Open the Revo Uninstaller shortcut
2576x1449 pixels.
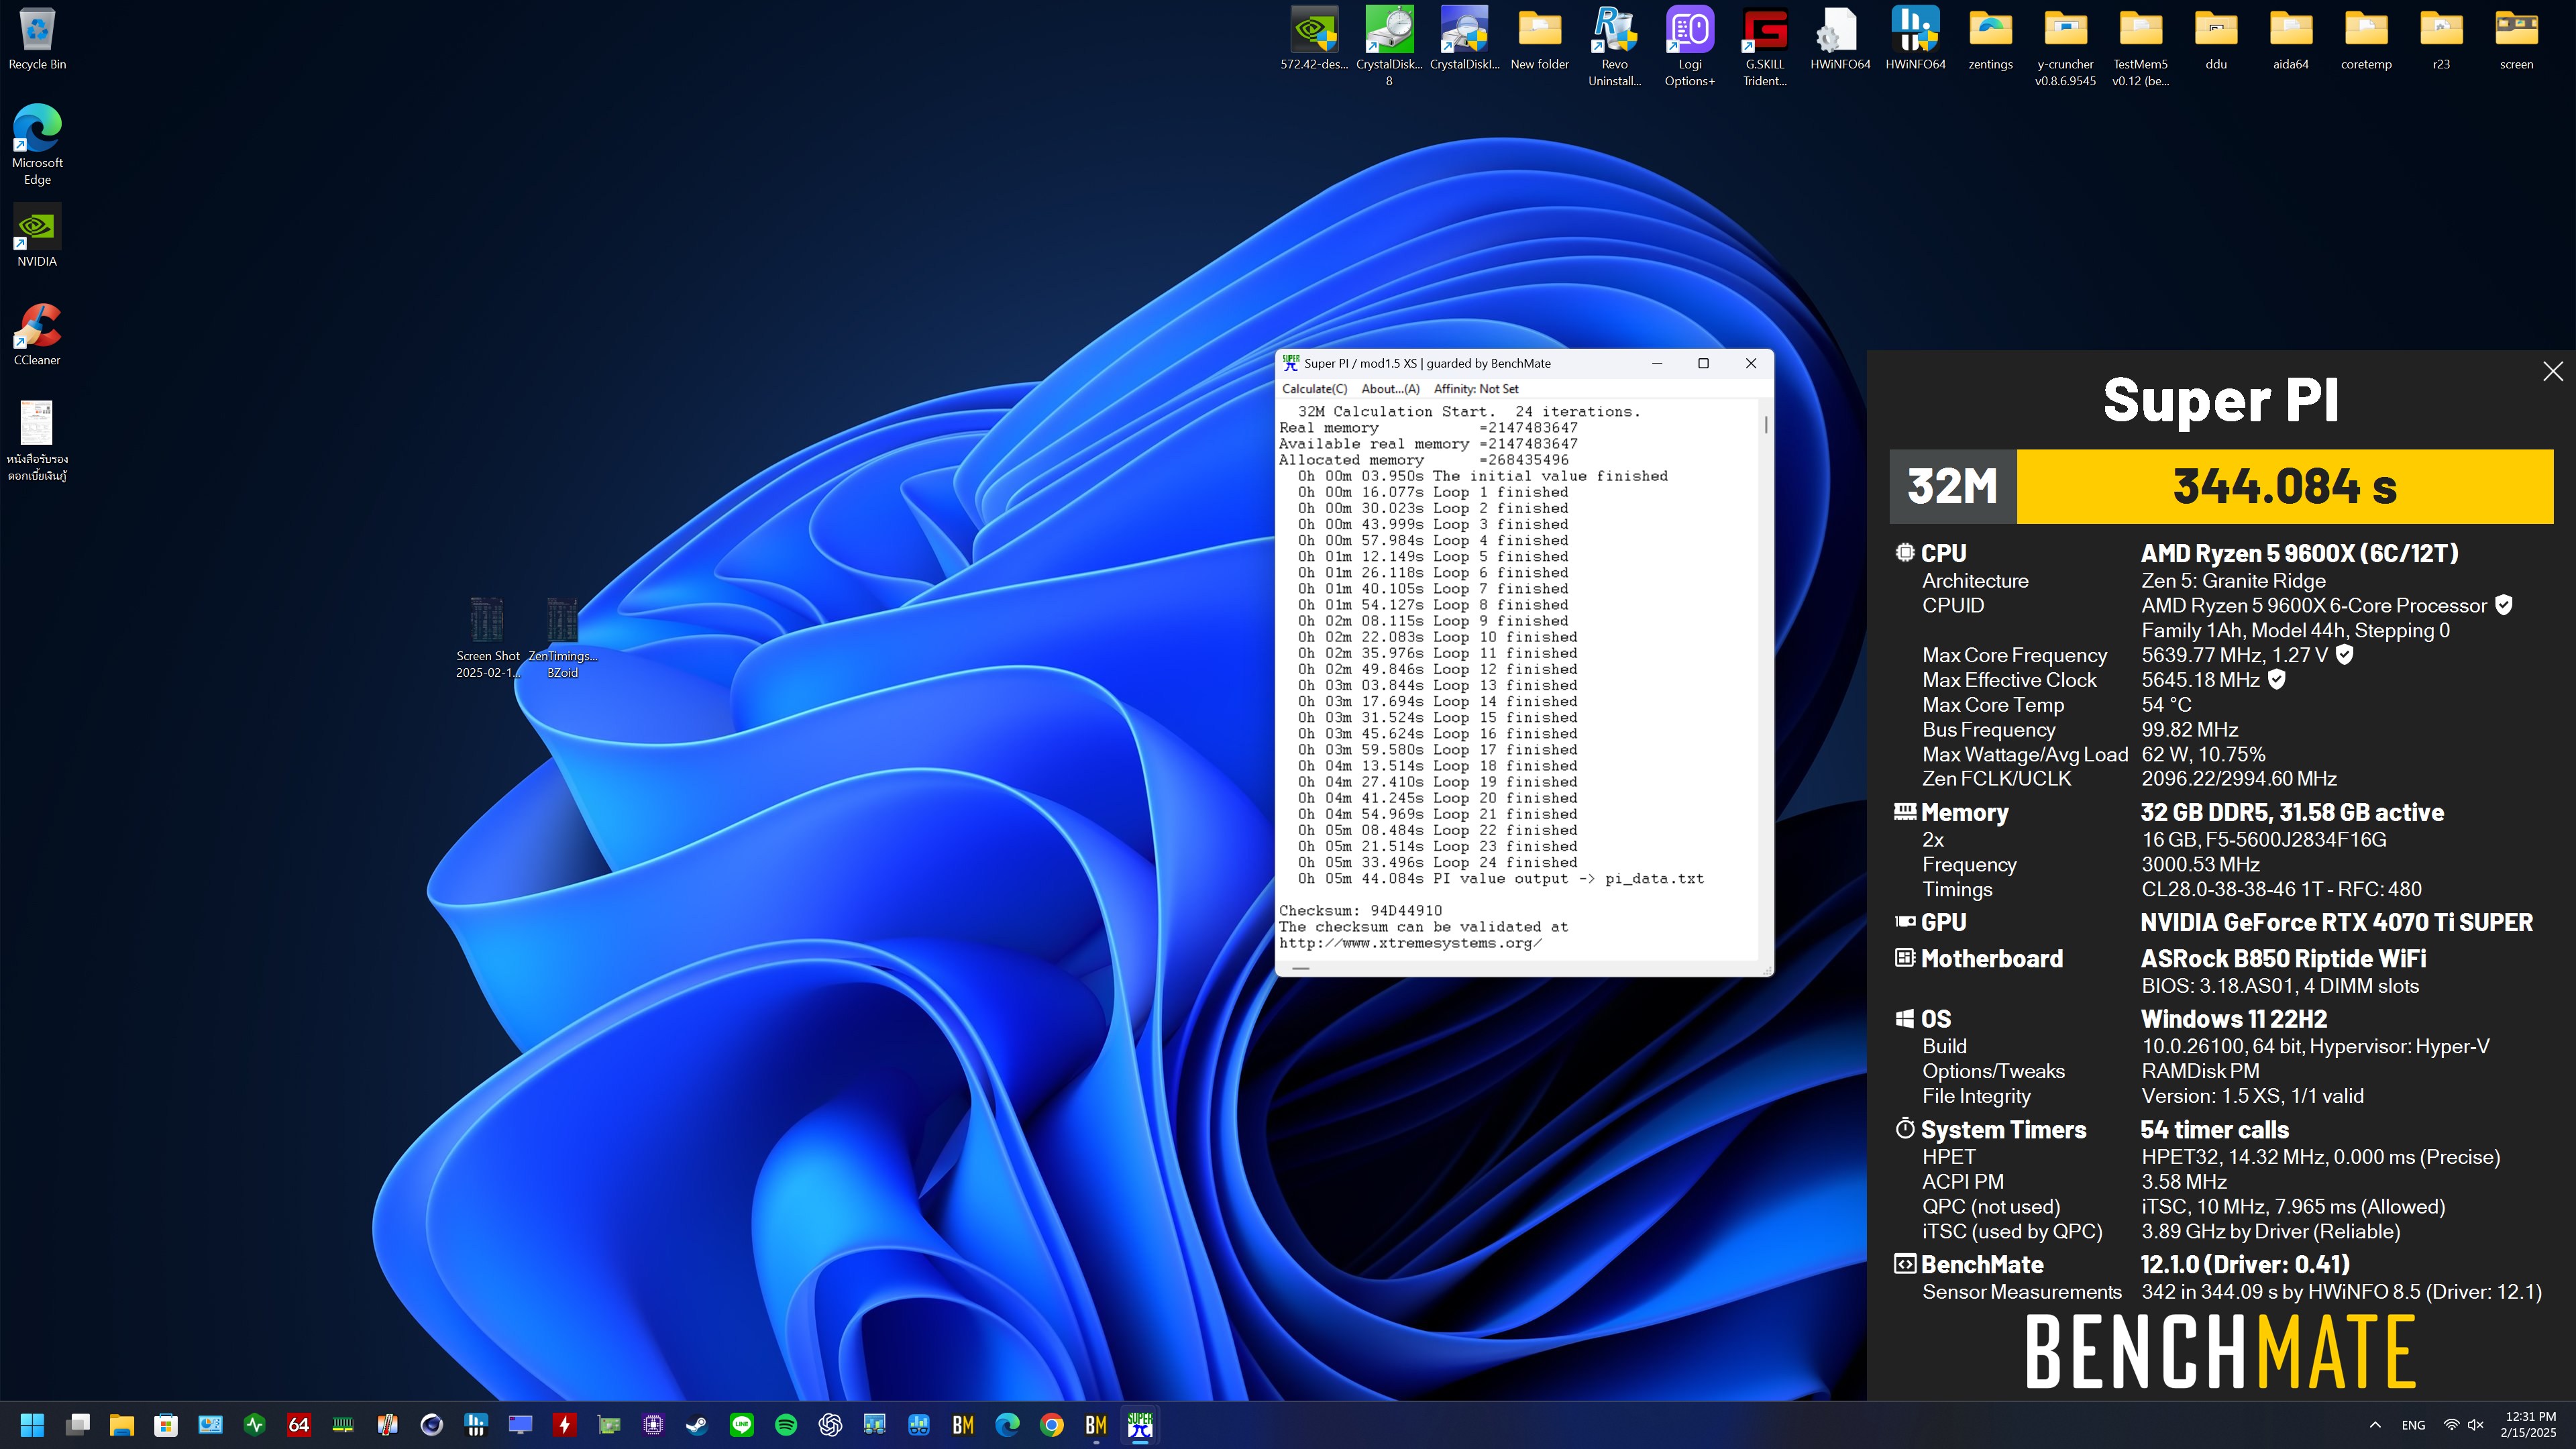pyautogui.click(x=1615, y=46)
